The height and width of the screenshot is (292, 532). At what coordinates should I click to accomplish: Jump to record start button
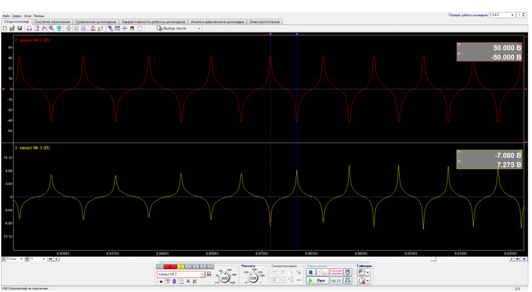[50, 259]
